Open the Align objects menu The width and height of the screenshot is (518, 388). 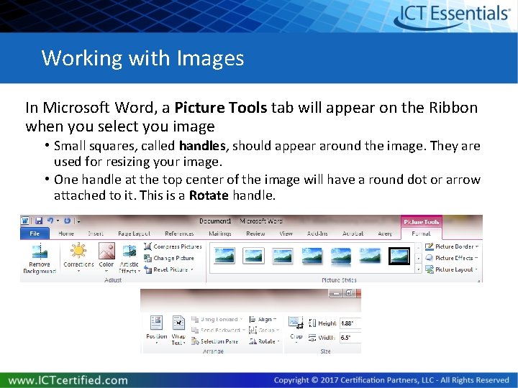click(x=263, y=319)
